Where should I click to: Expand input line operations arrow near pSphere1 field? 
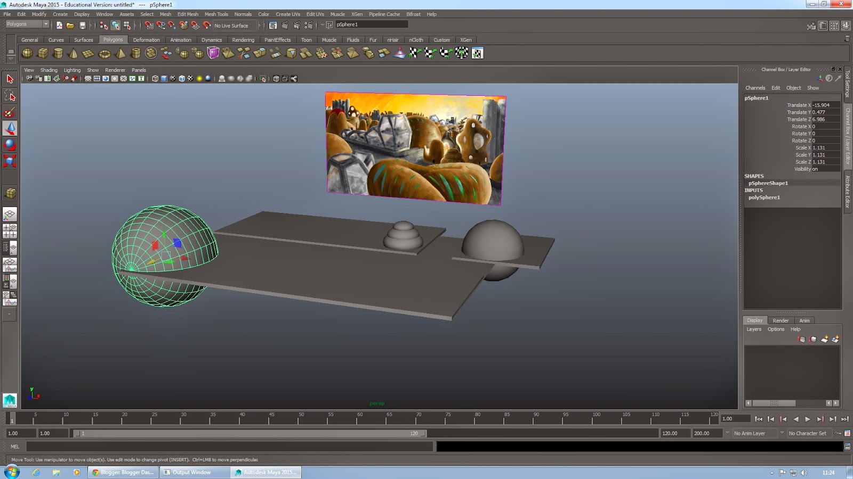tap(323, 25)
